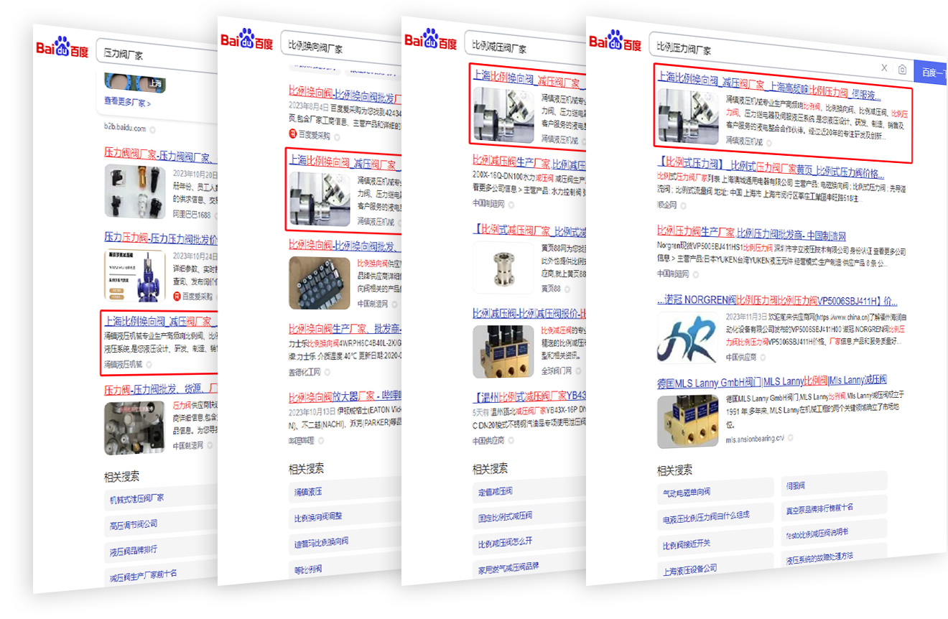Image resolution: width=948 pixels, height=619 pixels.
Task: Clear the 比例压力阀厂家 search box with the X icon
Action: point(884,68)
